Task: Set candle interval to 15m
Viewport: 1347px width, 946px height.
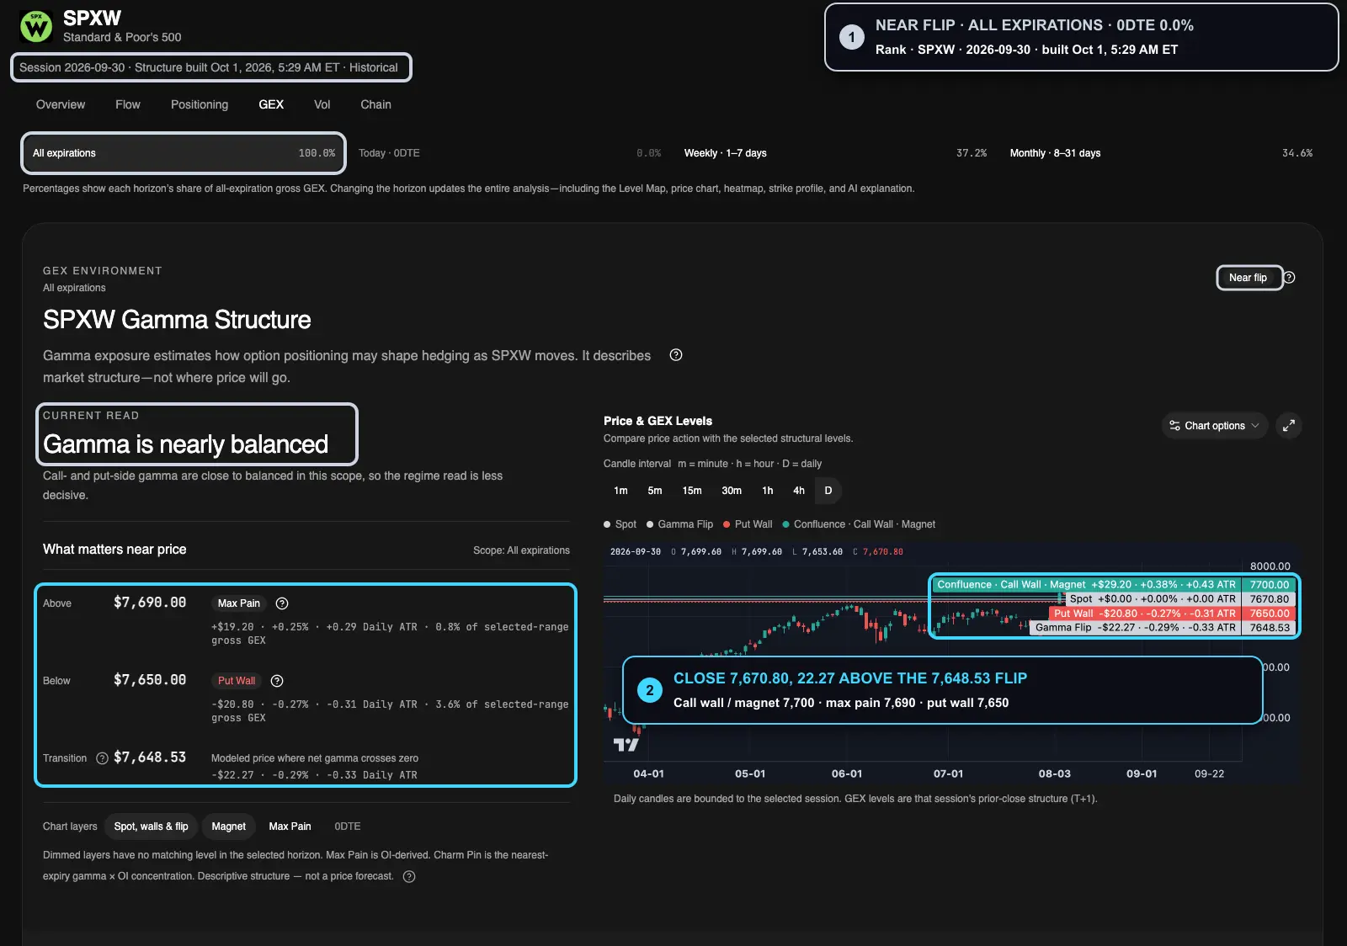Action: click(x=692, y=491)
